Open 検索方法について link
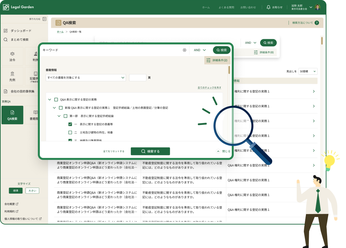Screen dimensions: 346x248 pyautogui.click(x=303, y=23)
